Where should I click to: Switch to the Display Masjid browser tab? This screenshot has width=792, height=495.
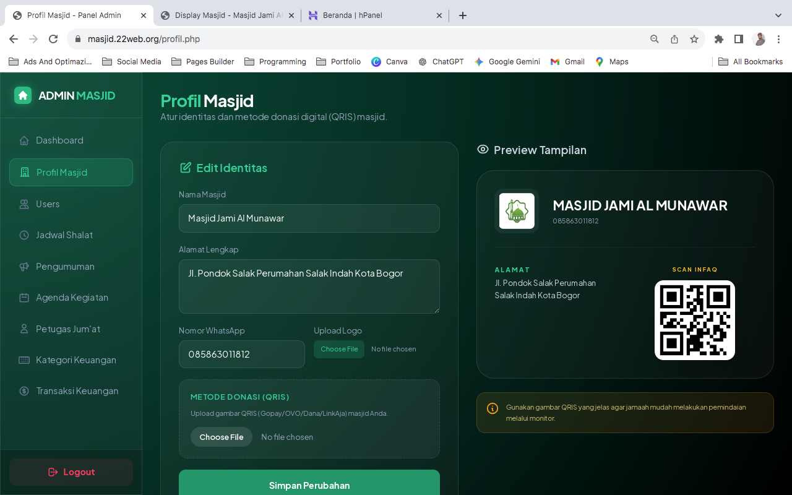coord(225,15)
